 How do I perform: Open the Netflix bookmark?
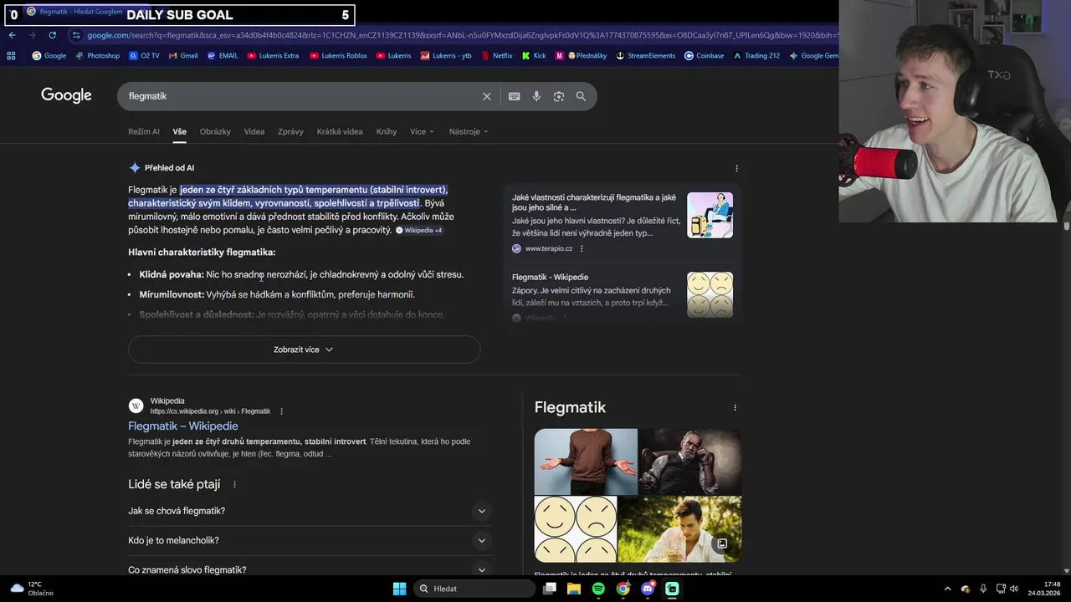[x=496, y=56]
